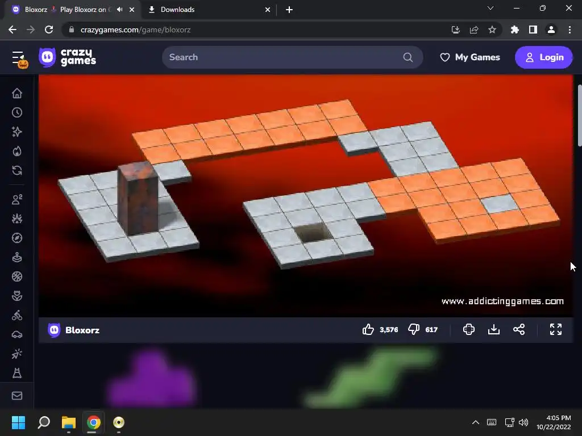This screenshot has width=582, height=436.
Task: Show hidden system tray icons
Action: coord(476,422)
